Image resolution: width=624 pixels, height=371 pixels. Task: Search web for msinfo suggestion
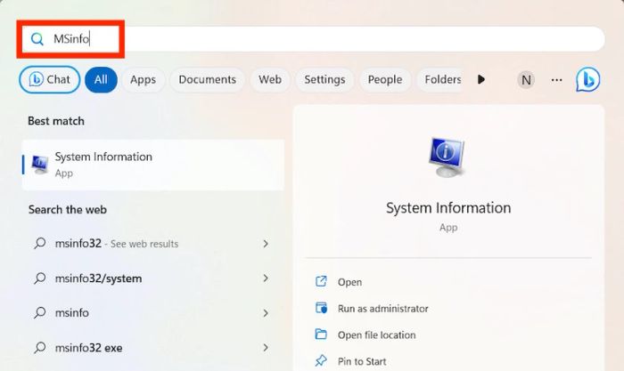(x=152, y=313)
